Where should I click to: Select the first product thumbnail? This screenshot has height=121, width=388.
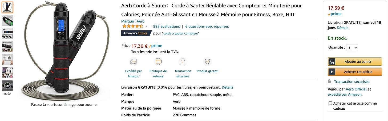[x=7, y=7]
